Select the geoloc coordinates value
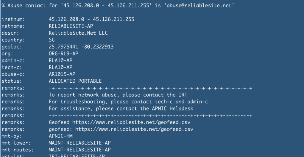 pyautogui.click(x=81, y=47)
